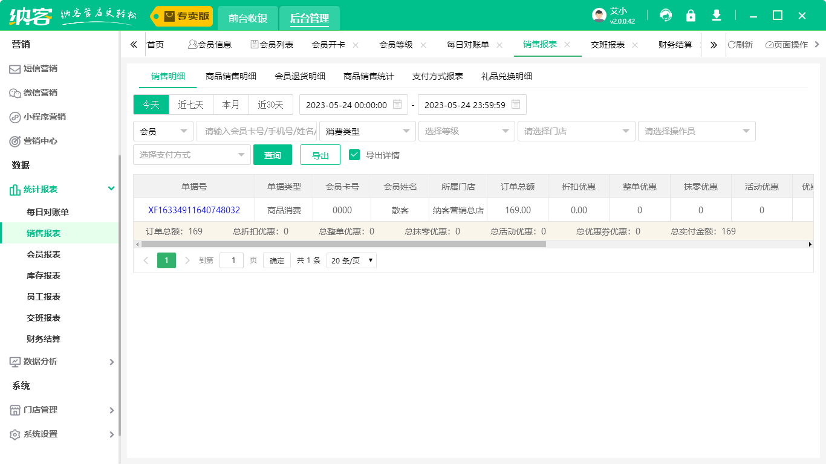
Task: Refresh the page with 刷新
Action: pos(740,45)
